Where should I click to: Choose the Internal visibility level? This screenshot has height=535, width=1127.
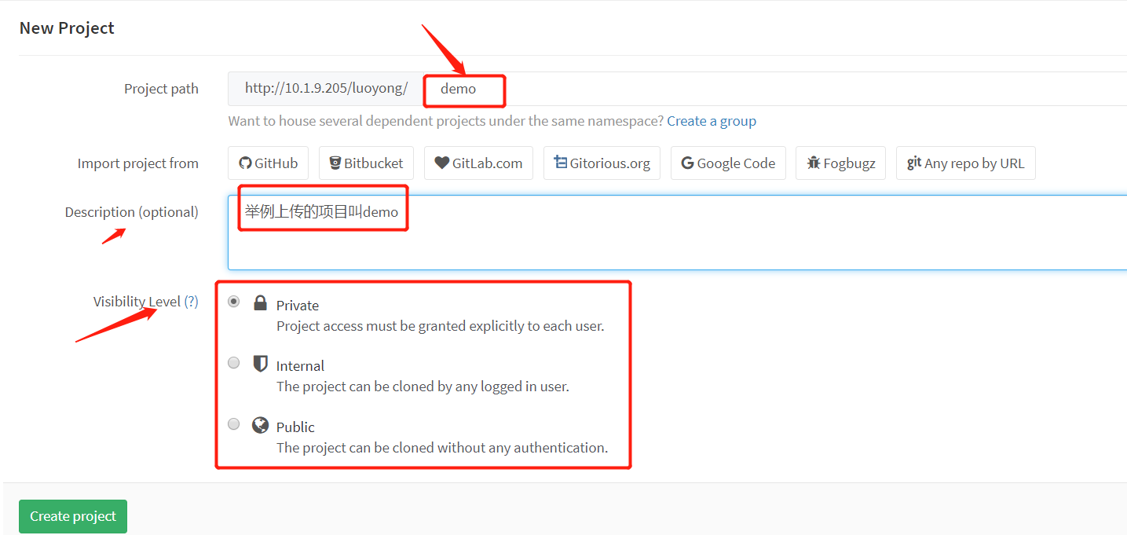click(x=233, y=362)
